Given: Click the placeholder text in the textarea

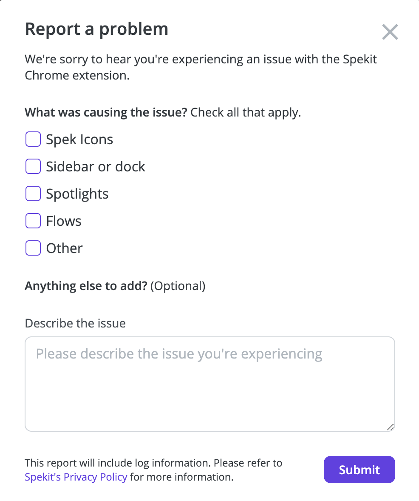Looking at the screenshot, I should [x=178, y=353].
